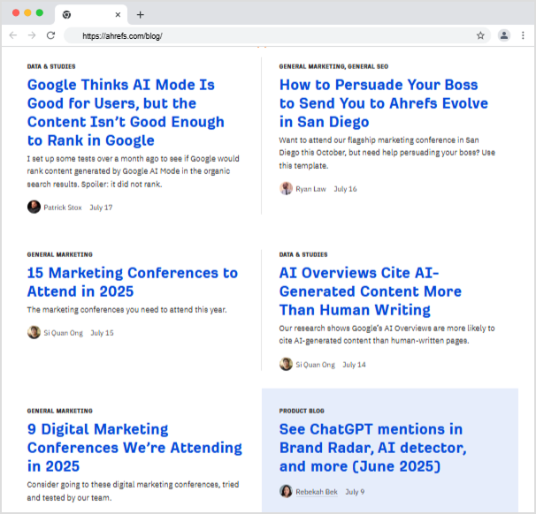Open a new tab with the plus icon
The width and height of the screenshot is (536, 514).
[x=140, y=15]
